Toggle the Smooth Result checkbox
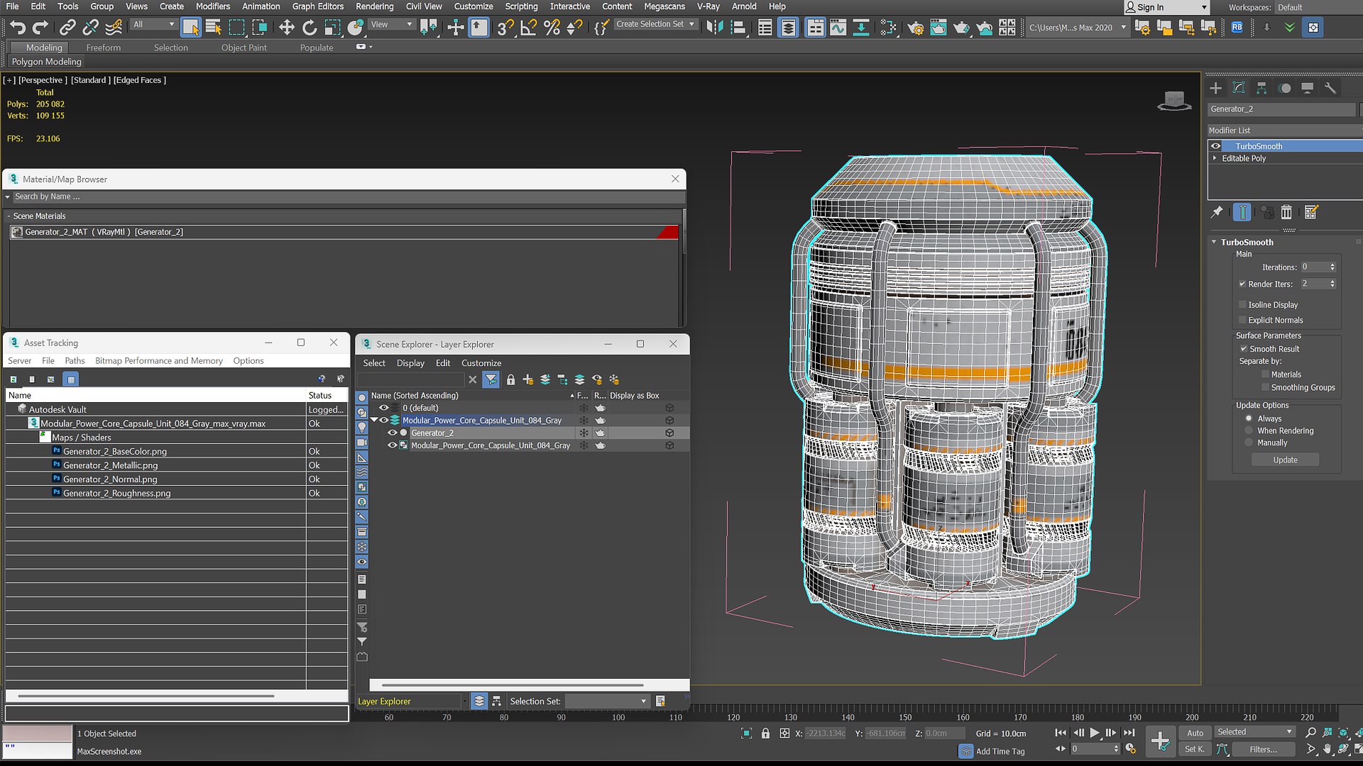The width and height of the screenshot is (1363, 766). click(1244, 349)
